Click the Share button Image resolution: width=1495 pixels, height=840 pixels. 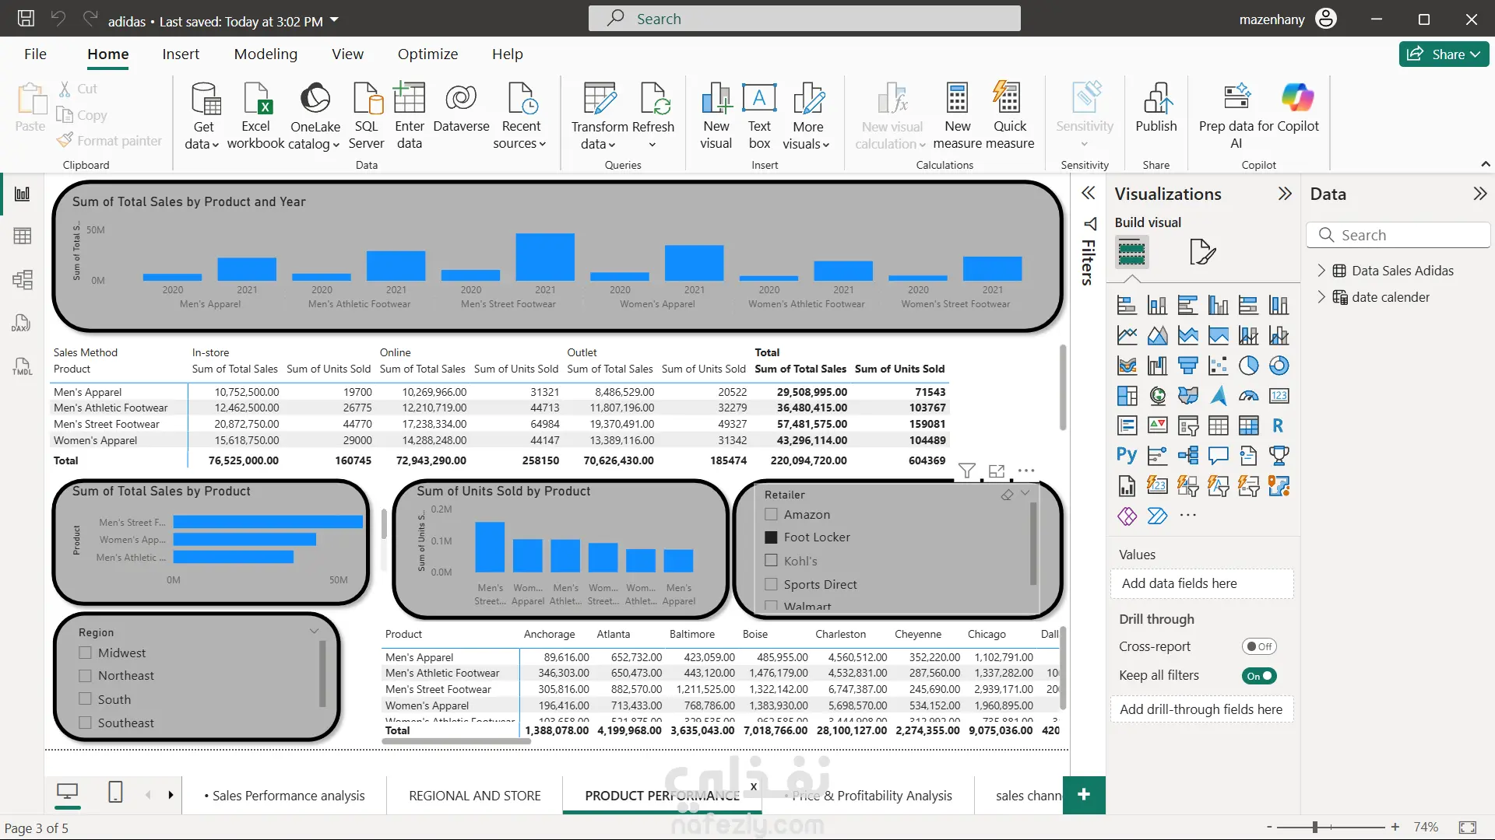click(x=1443, y=54)
